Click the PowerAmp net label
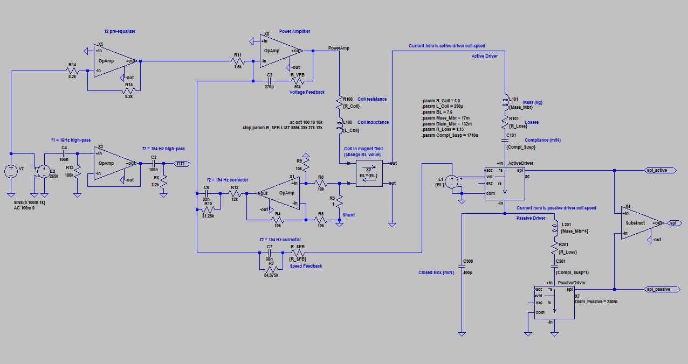Viewport: 688px width, 364px height. click(x=339, y=48)
